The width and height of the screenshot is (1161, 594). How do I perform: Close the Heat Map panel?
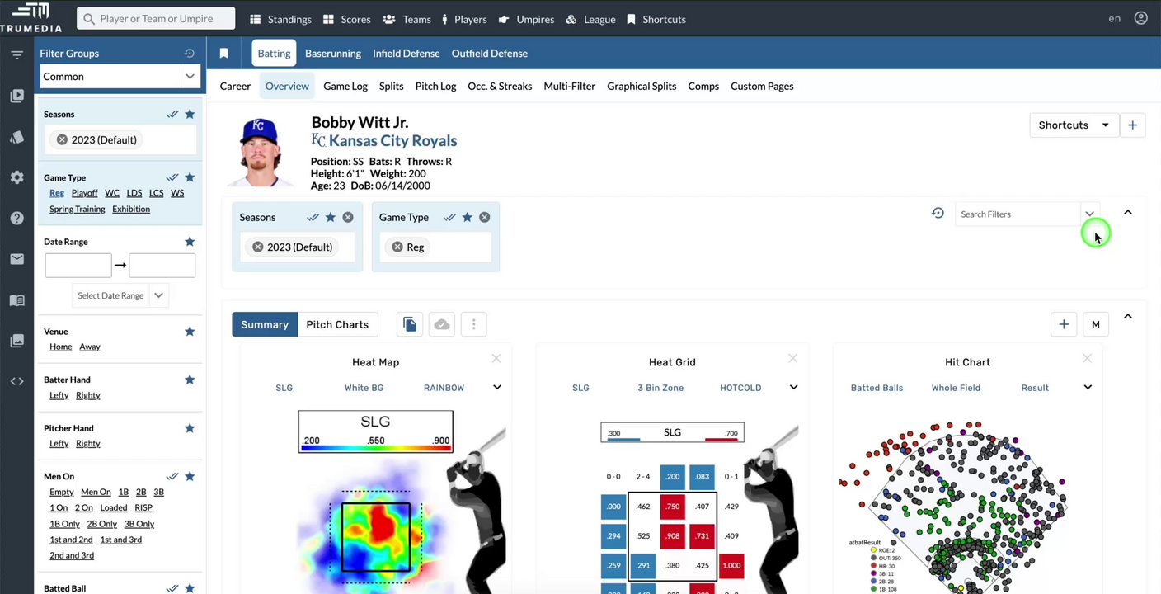tap(496, 358)
